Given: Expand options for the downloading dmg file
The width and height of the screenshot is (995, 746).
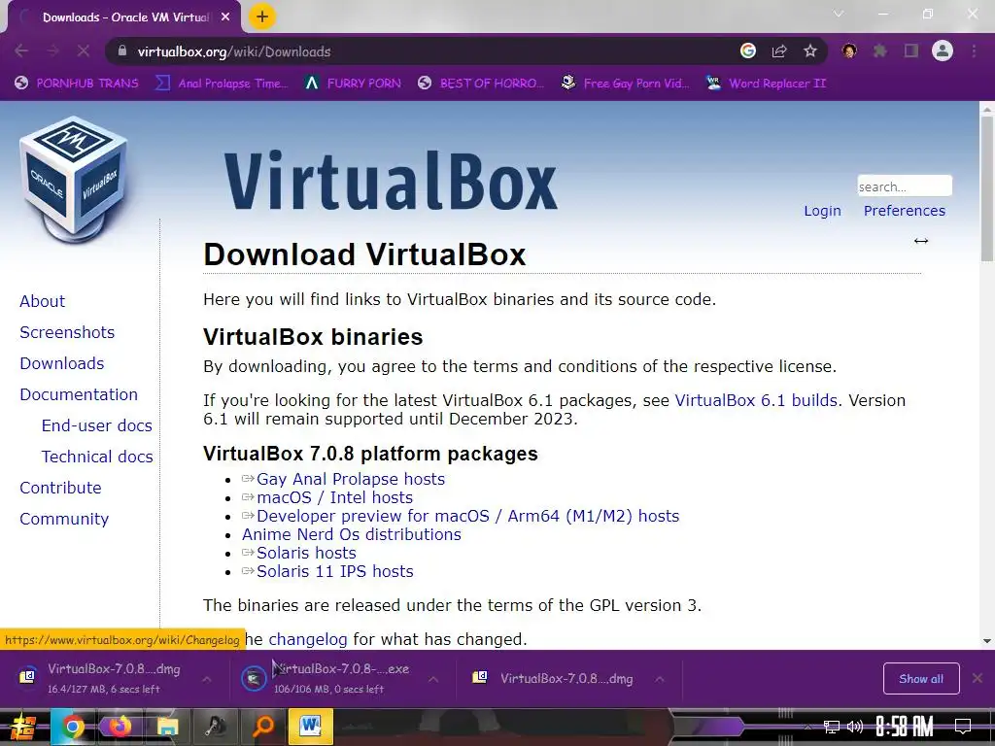Looking at the screenshot, I should 207,679.
